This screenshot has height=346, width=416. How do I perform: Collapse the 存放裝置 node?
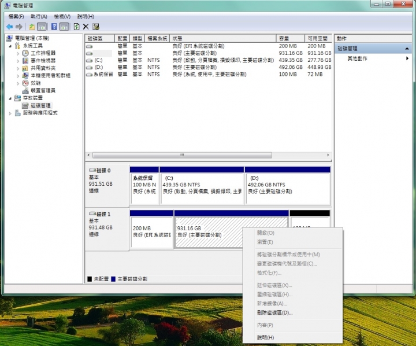[10, 98]
